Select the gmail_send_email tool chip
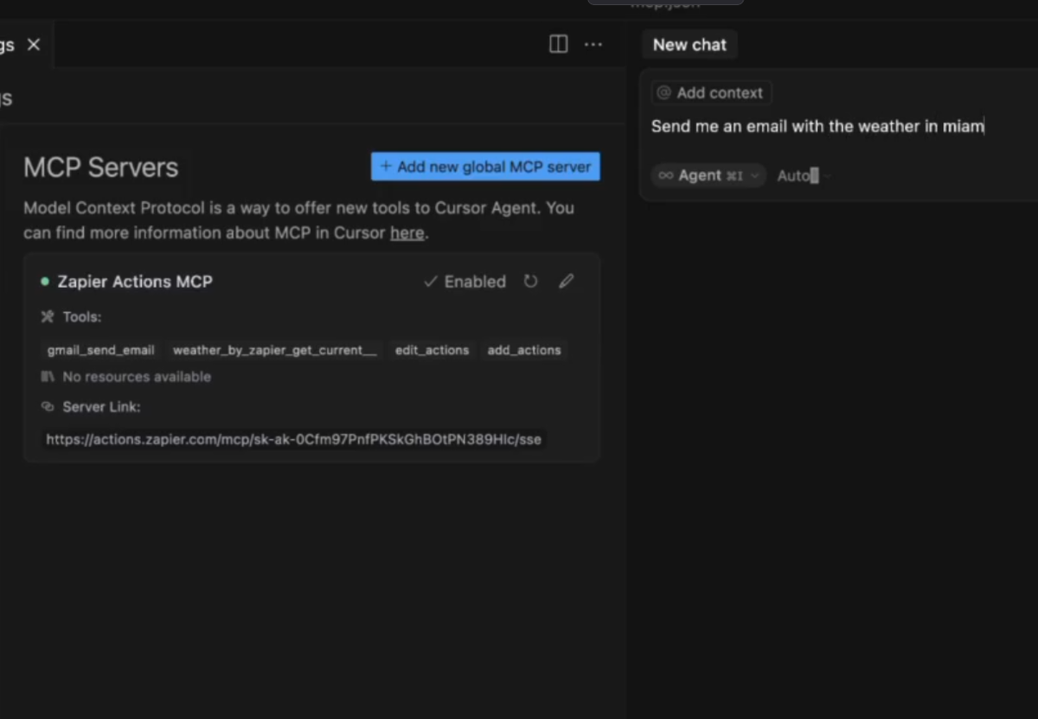The height and width of the screenshot is (719, 1038). pos(101,350)
